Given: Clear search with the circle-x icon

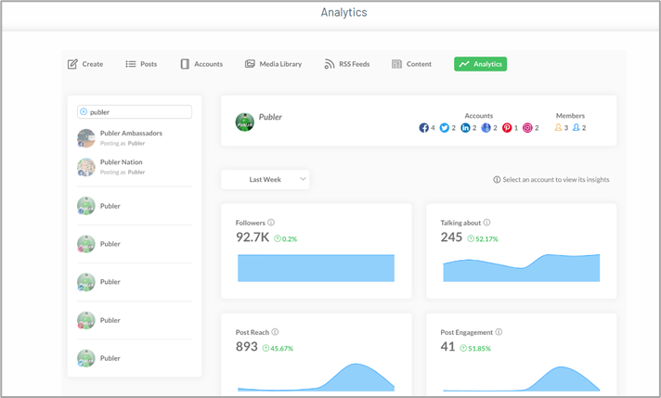Looking at the screenshot, I should point(84,111).
